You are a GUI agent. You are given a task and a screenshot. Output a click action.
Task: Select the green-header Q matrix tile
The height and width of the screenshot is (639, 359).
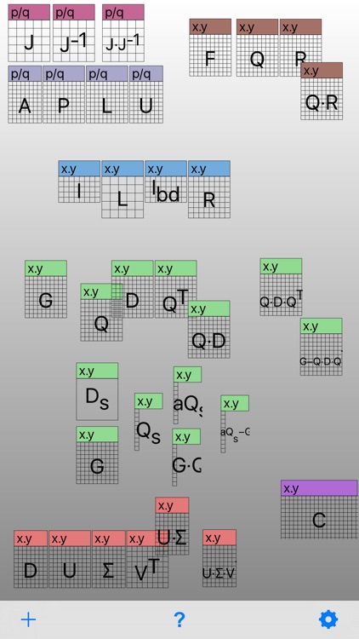click(101, 313)
